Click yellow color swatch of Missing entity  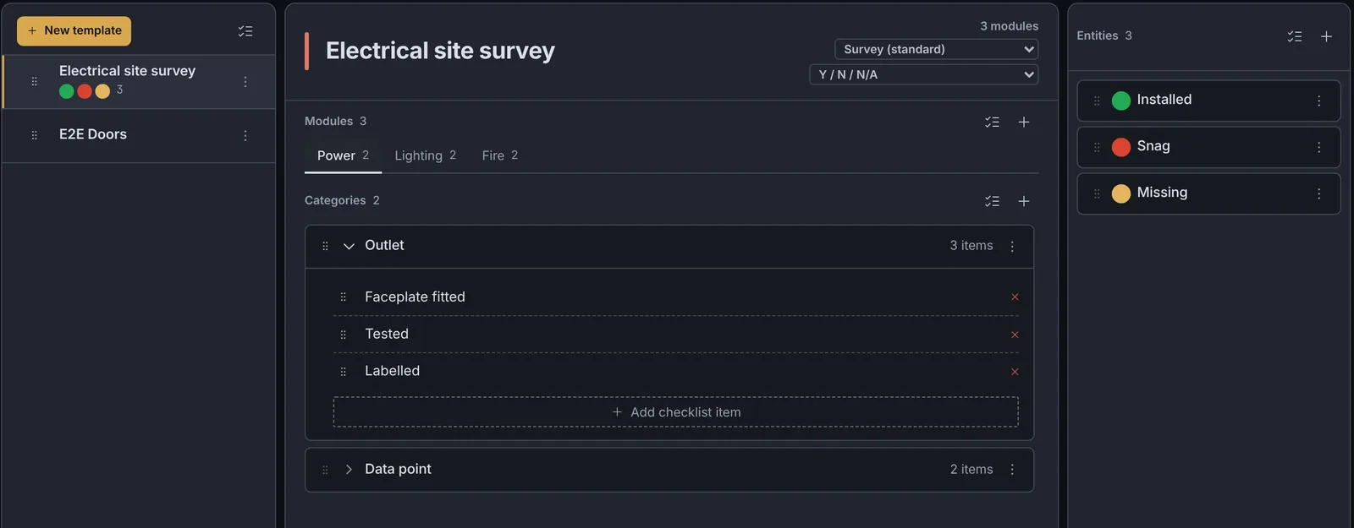pos(1121,194)
